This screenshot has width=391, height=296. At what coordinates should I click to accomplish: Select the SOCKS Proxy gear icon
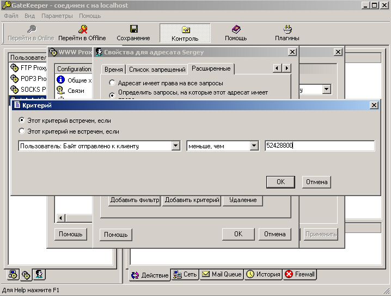[15, 89]
